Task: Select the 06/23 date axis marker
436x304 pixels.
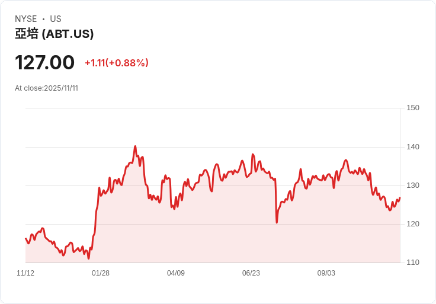Action: [x=251, y=273]
